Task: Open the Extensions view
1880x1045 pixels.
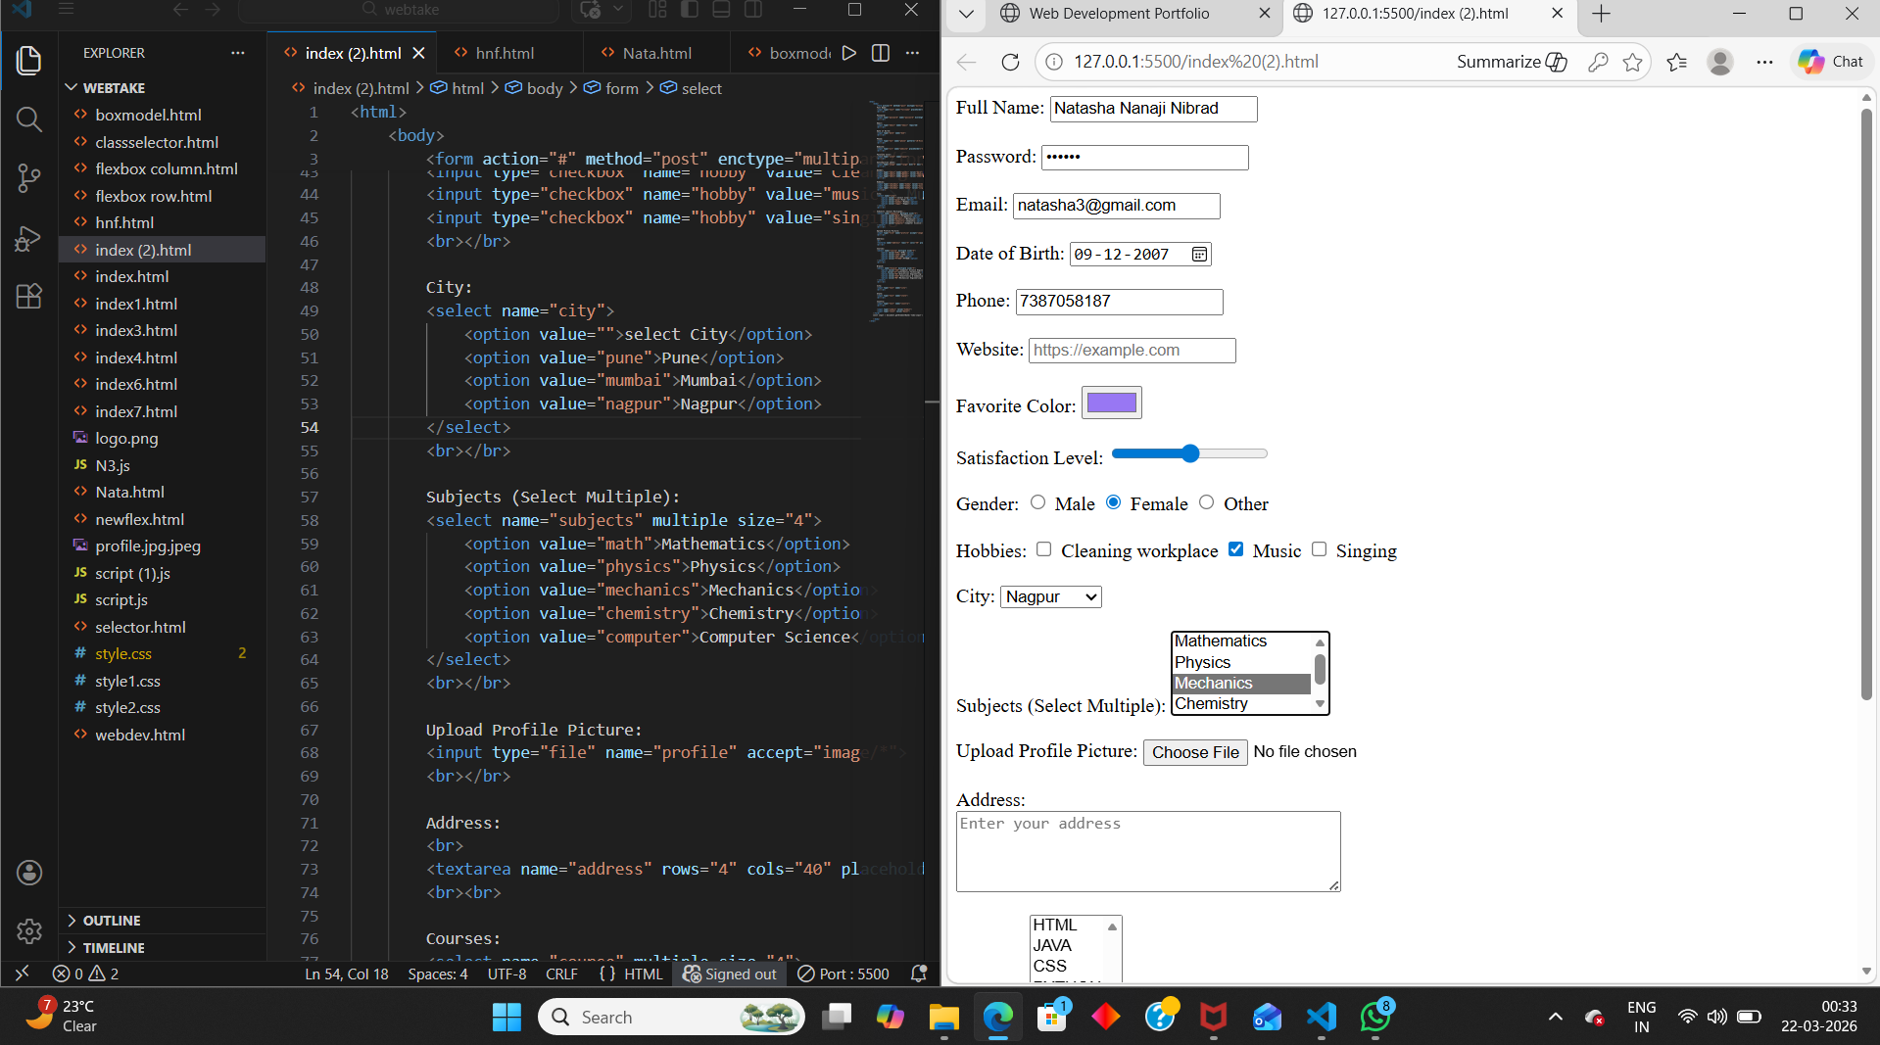Action: pyautogui.click(x=29, y=297)
